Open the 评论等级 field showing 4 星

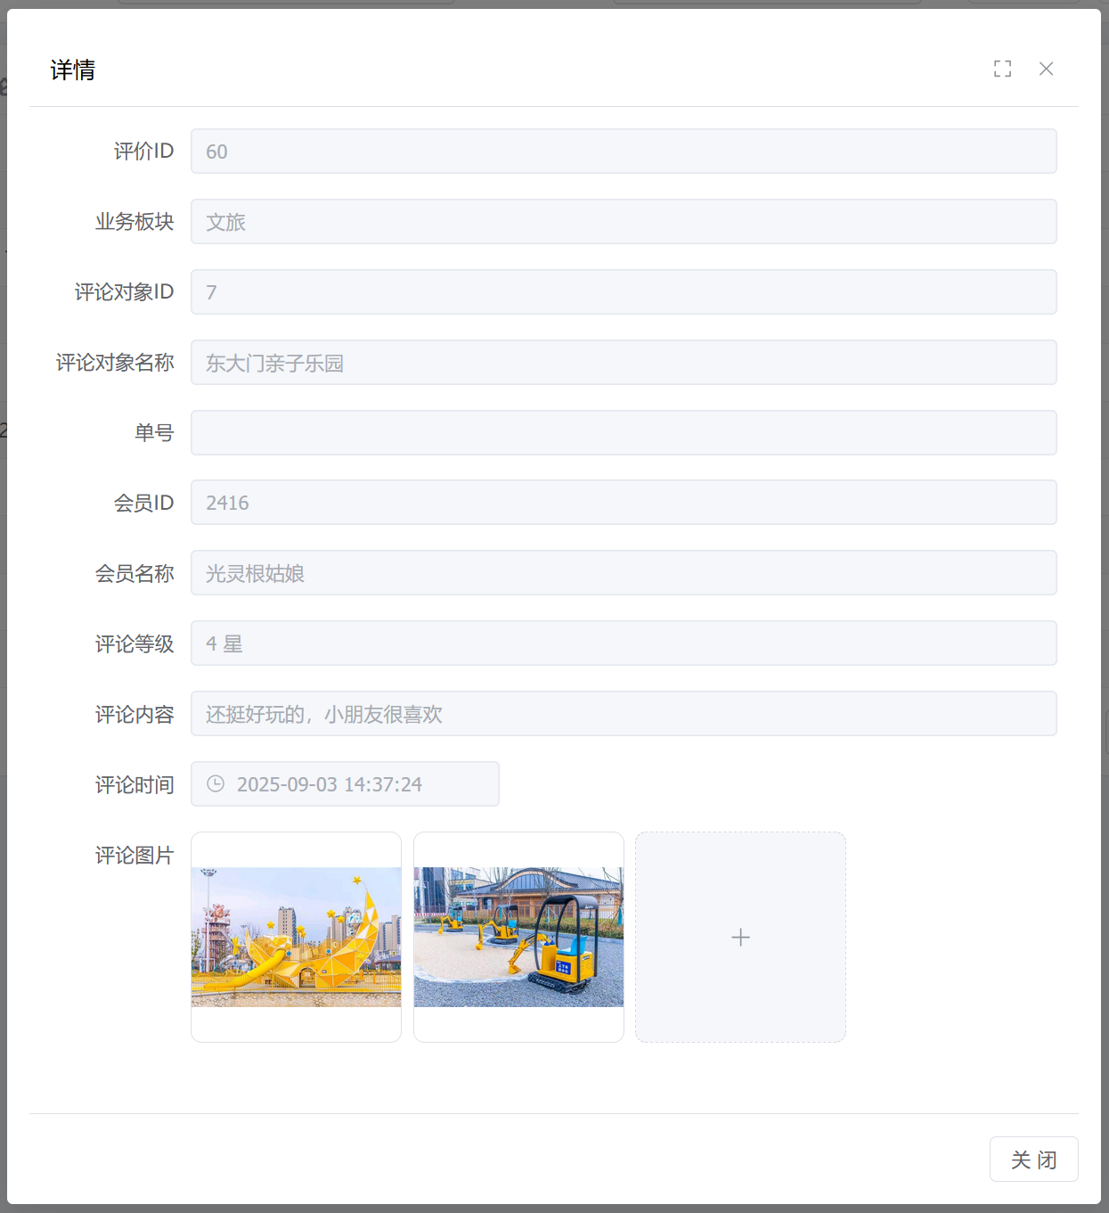(x=624, y=643)
